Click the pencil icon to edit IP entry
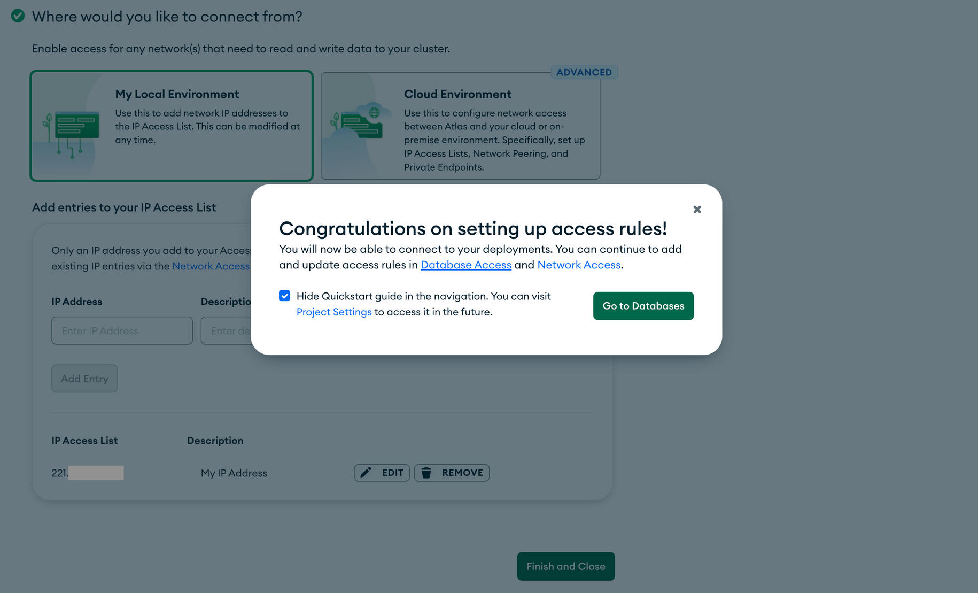Screen dimensions: 978x593 coord(366,473)
